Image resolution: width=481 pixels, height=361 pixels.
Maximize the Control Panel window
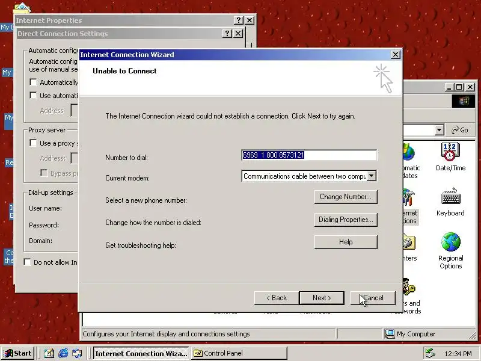459,87
